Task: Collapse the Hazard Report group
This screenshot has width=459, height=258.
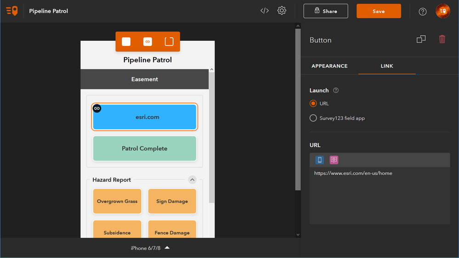Action: coord(193,179)
